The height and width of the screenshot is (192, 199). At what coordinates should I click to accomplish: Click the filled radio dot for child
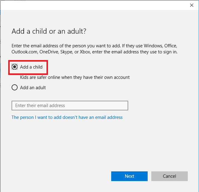[x=15, y=67]
